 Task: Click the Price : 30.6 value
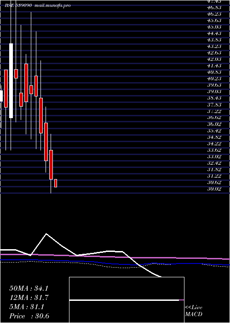(29, 316)
